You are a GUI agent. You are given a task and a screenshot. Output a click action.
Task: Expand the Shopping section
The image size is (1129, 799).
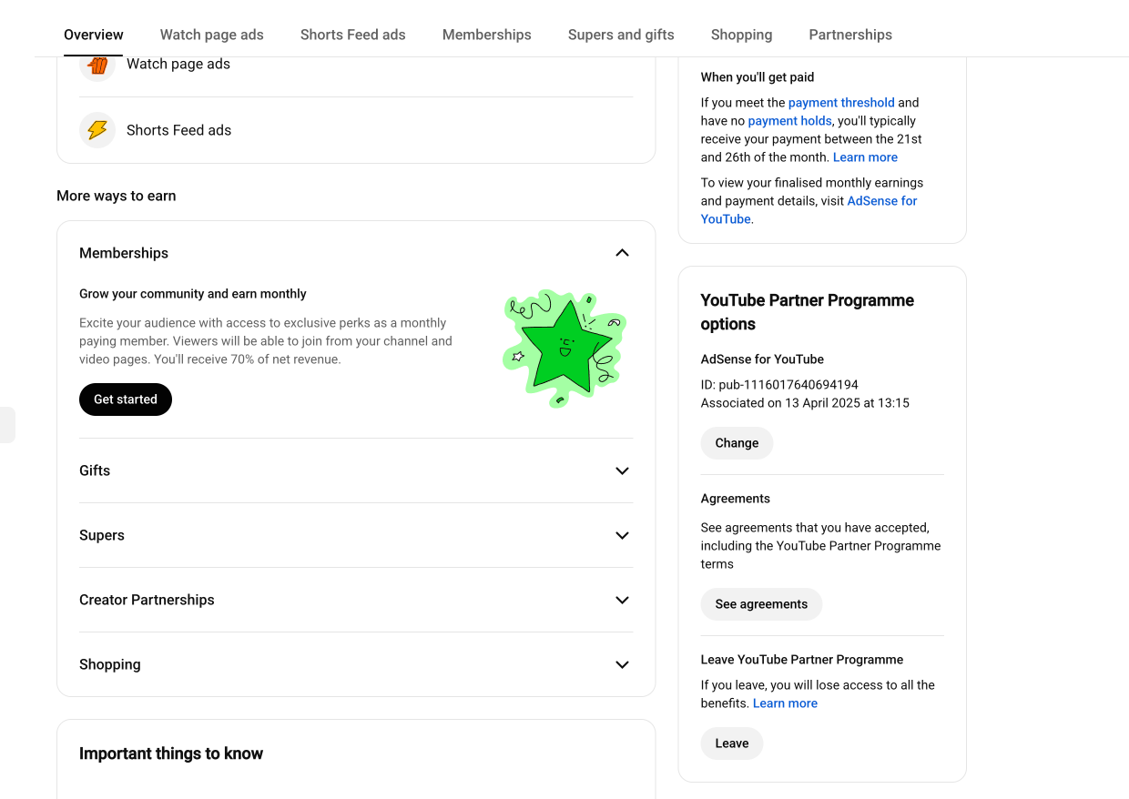click(x=622, y=664)
